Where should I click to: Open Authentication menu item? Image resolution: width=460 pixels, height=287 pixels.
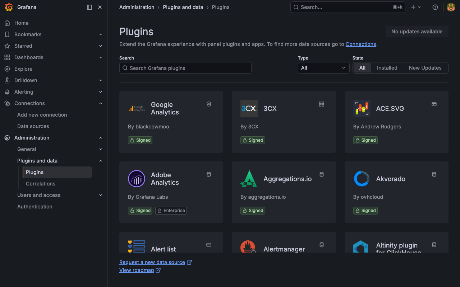[35, 207]
